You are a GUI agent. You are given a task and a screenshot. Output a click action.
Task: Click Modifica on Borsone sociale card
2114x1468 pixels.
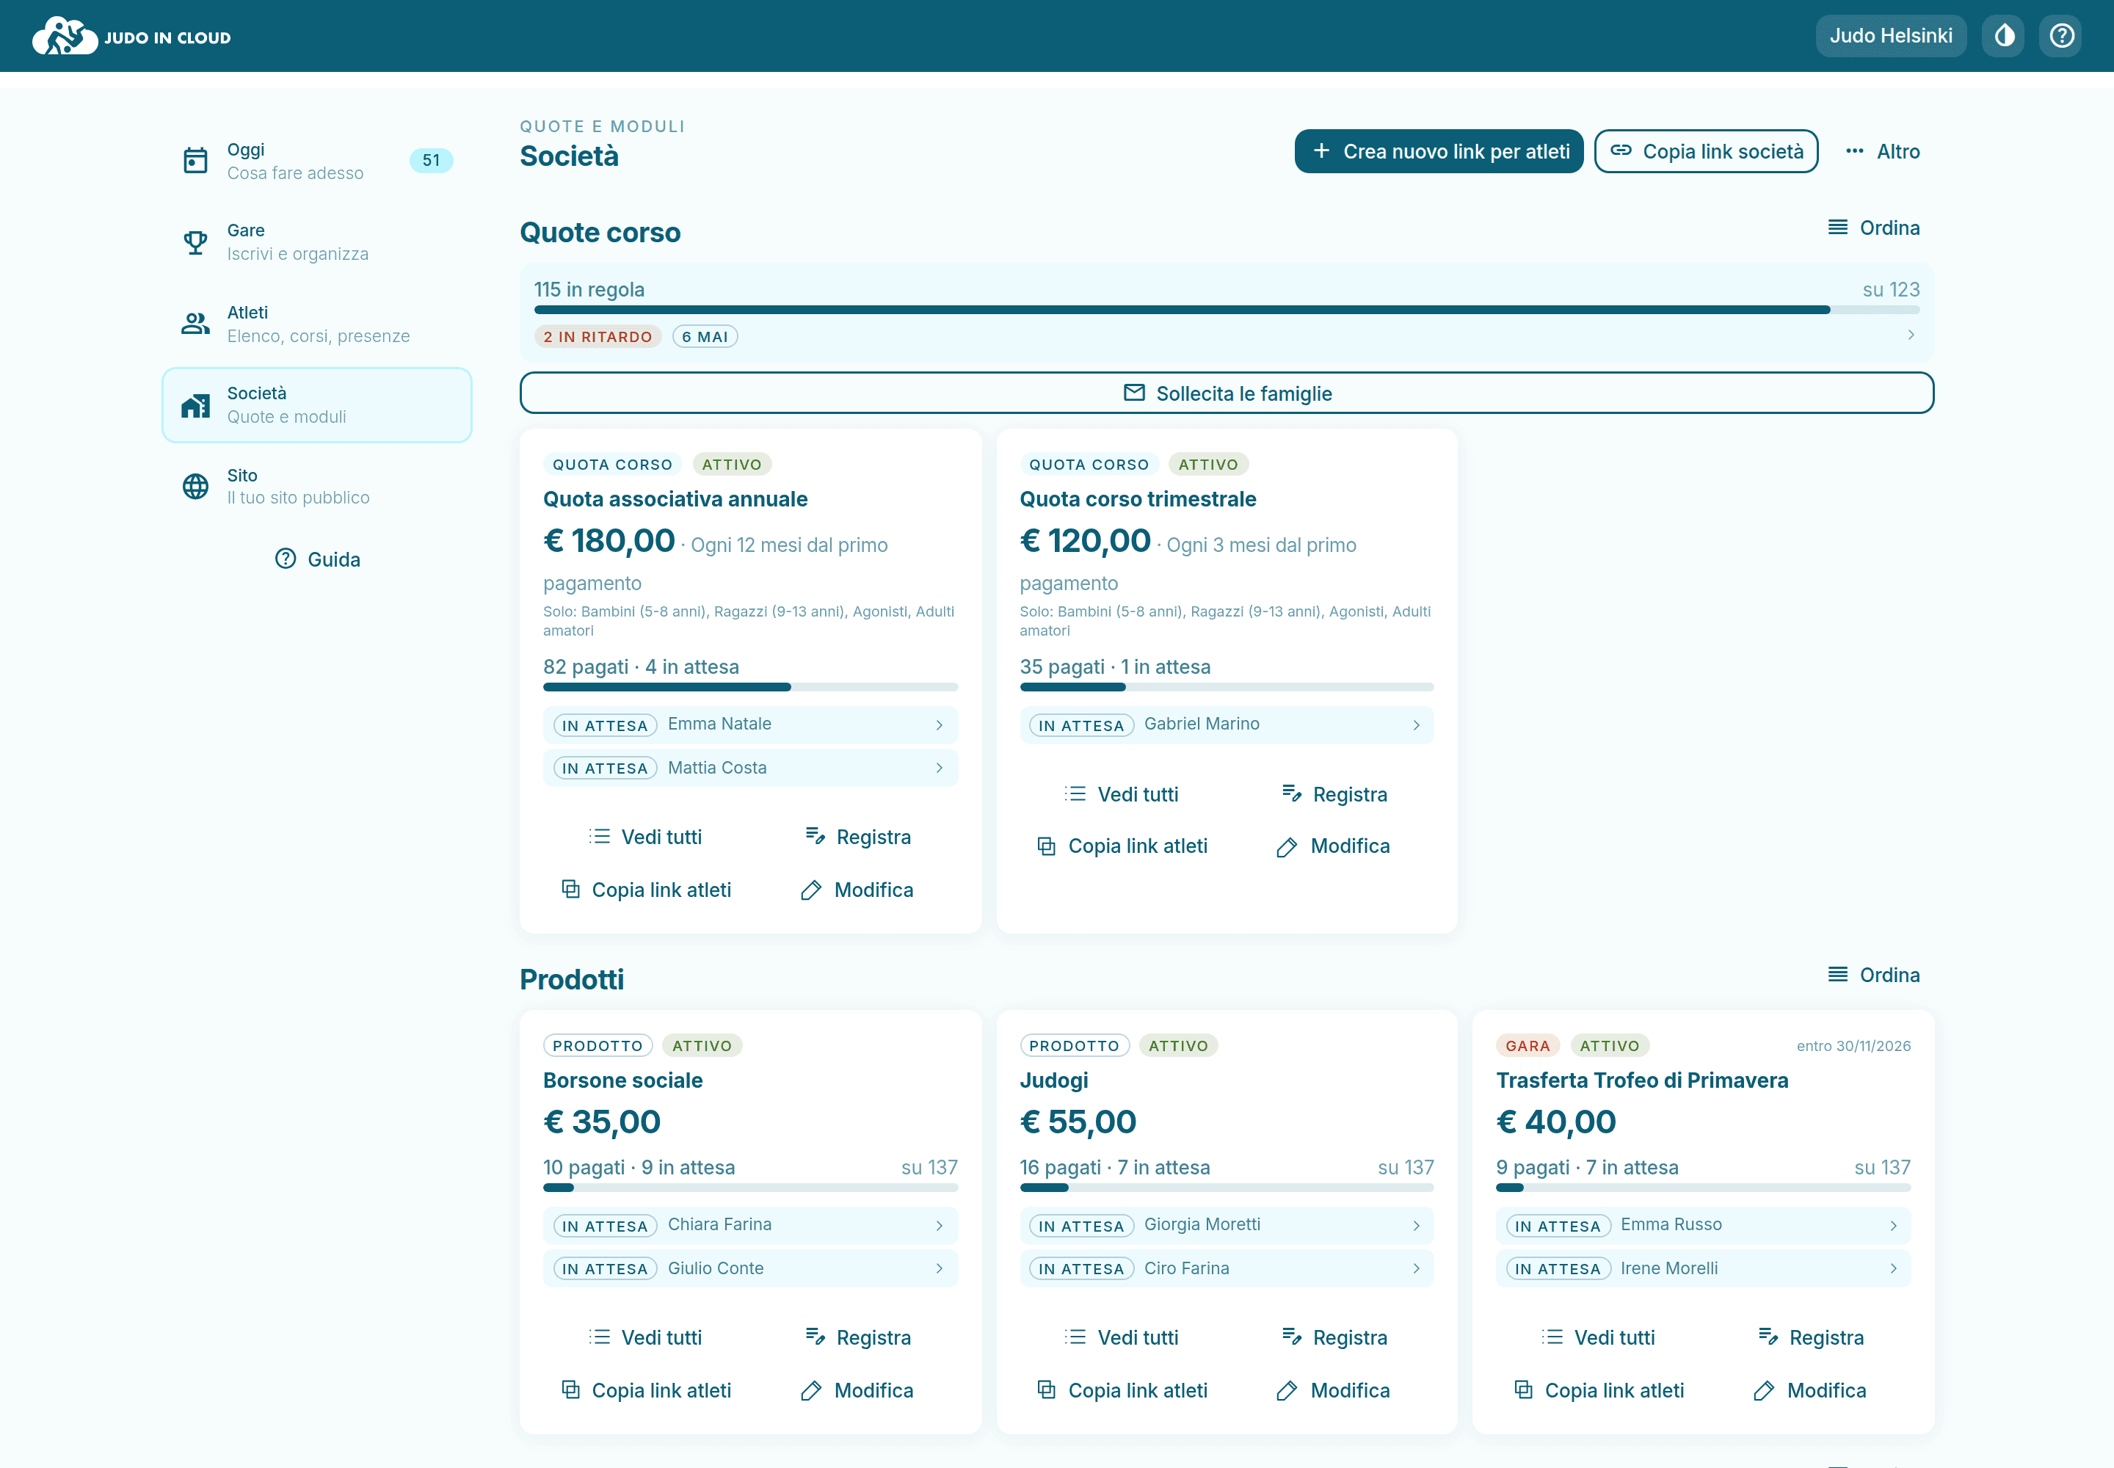(x=857, y=1391)
